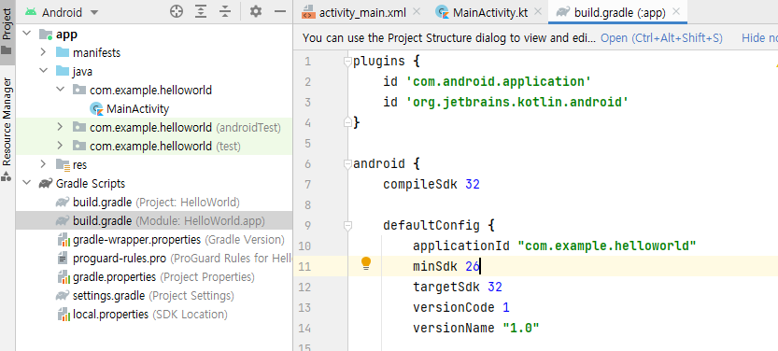Expand the res folder
778x351 pixels.
(x=43, y=164)
